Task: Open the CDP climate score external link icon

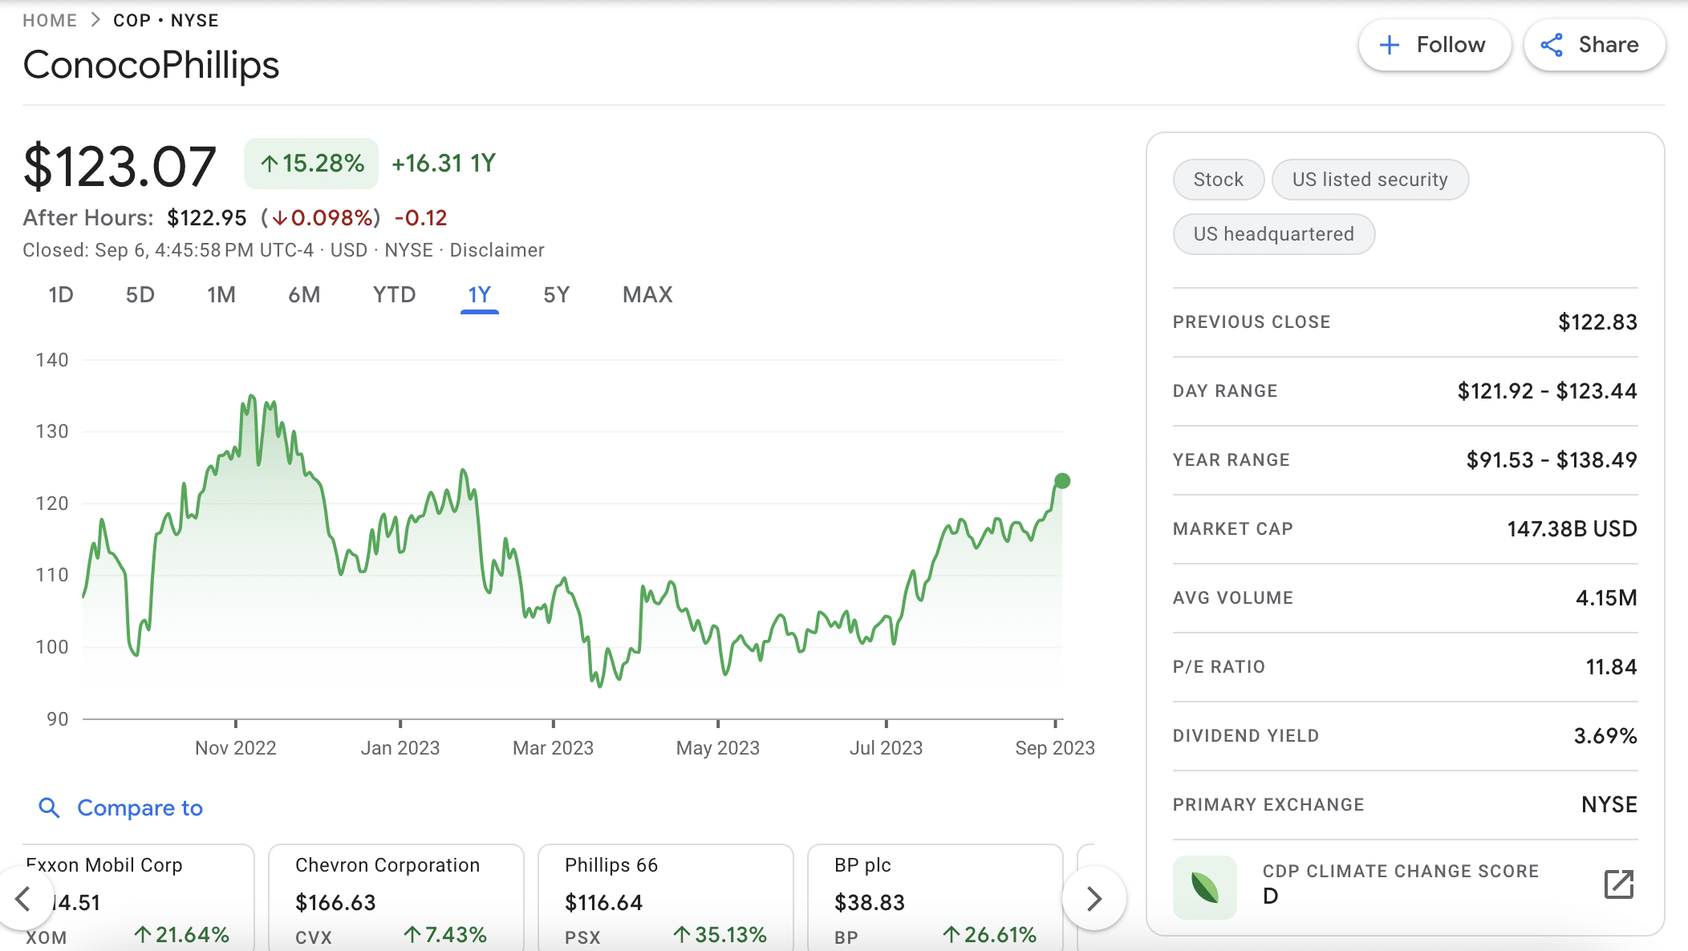Action: click(1618, 884)
